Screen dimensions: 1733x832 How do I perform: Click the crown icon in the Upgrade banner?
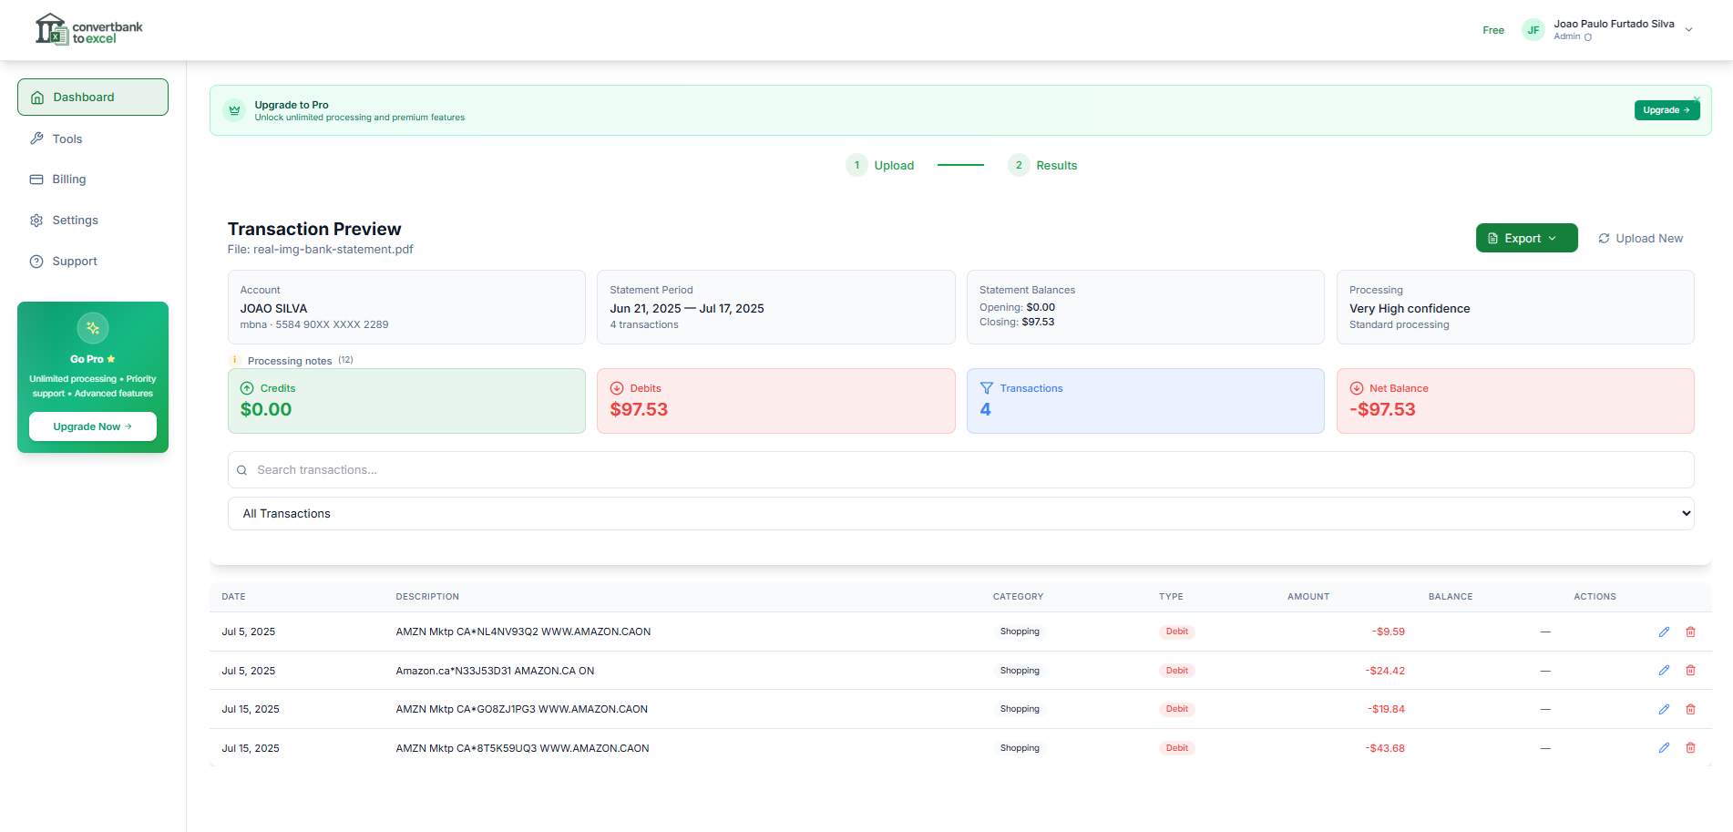pos(234,110)
